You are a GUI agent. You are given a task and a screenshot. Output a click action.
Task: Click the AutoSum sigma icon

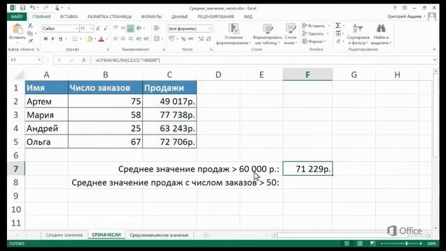coord(338,26)
